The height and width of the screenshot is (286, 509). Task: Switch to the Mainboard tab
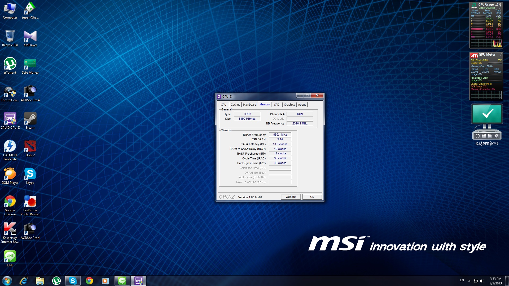click(249, 105)
